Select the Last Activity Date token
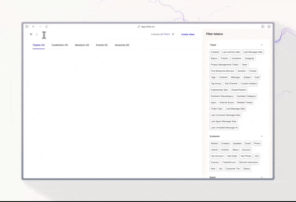The height and width of the screenshot is (202, 296). [231, 52]
